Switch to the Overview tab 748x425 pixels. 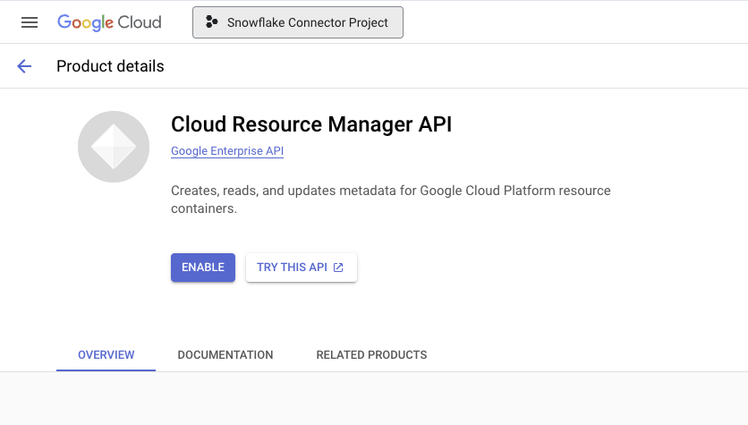coord(106,355)
